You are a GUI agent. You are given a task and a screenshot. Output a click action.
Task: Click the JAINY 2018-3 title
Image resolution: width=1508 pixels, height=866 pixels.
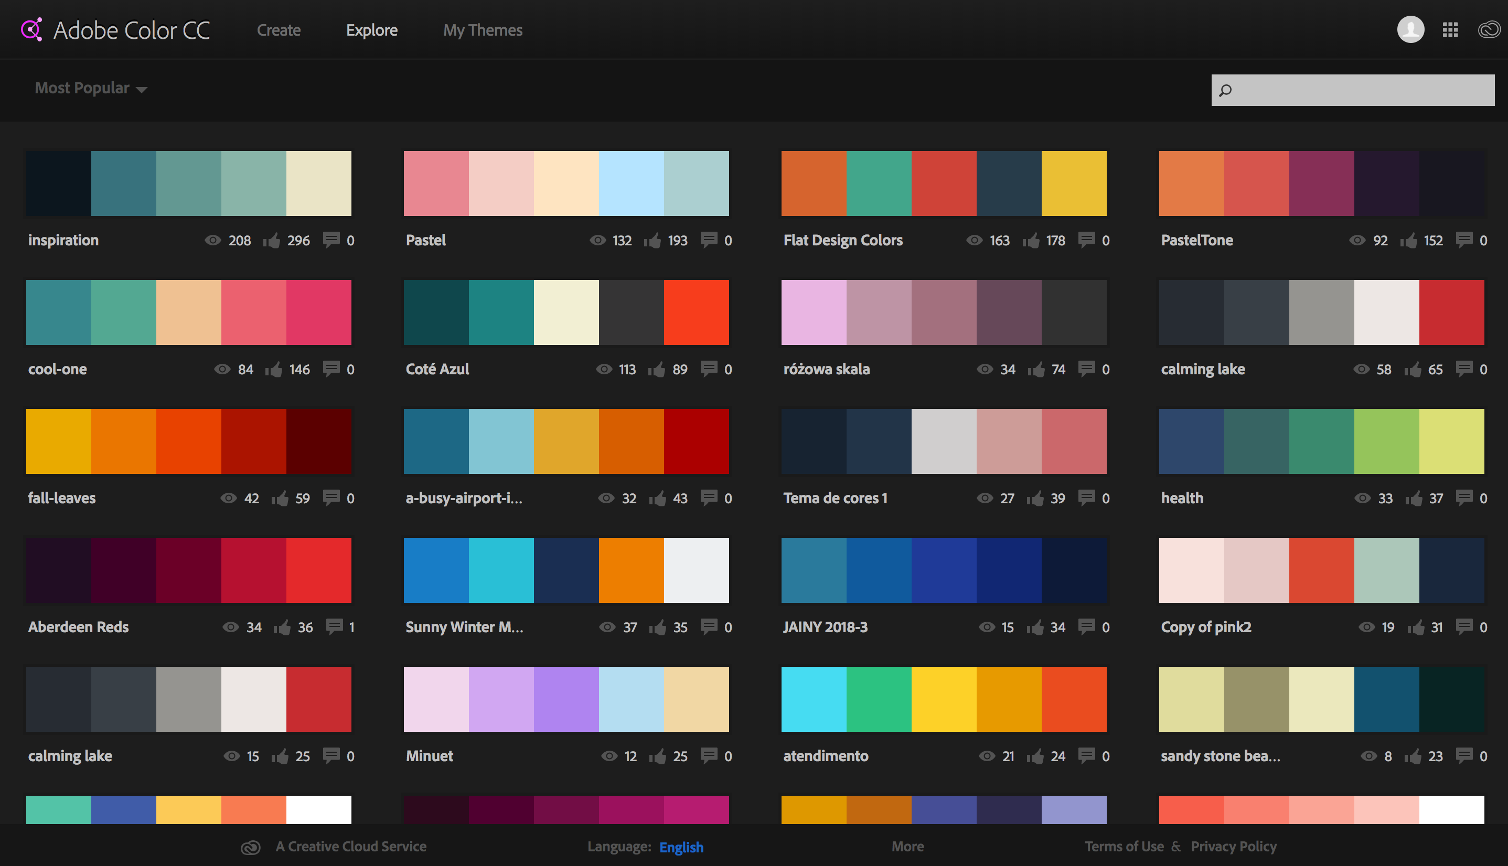pyautogui.click(x=825, y=626)
